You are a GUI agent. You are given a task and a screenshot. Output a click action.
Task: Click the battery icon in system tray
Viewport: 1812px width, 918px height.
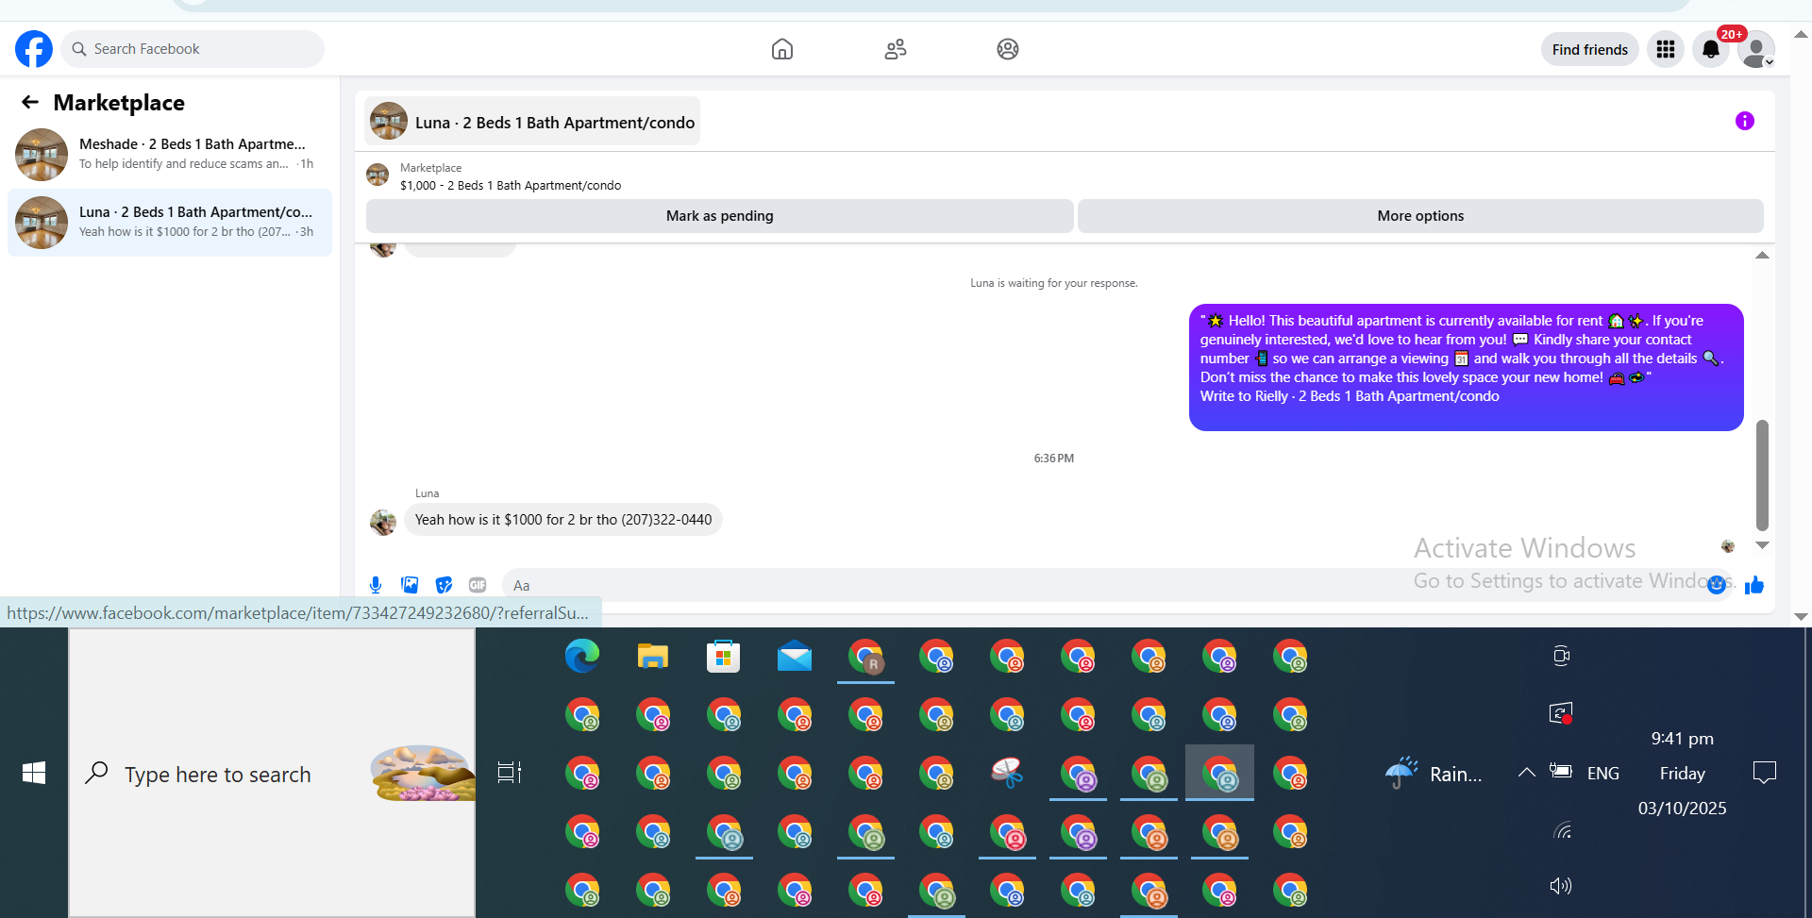click(1561, 772)
